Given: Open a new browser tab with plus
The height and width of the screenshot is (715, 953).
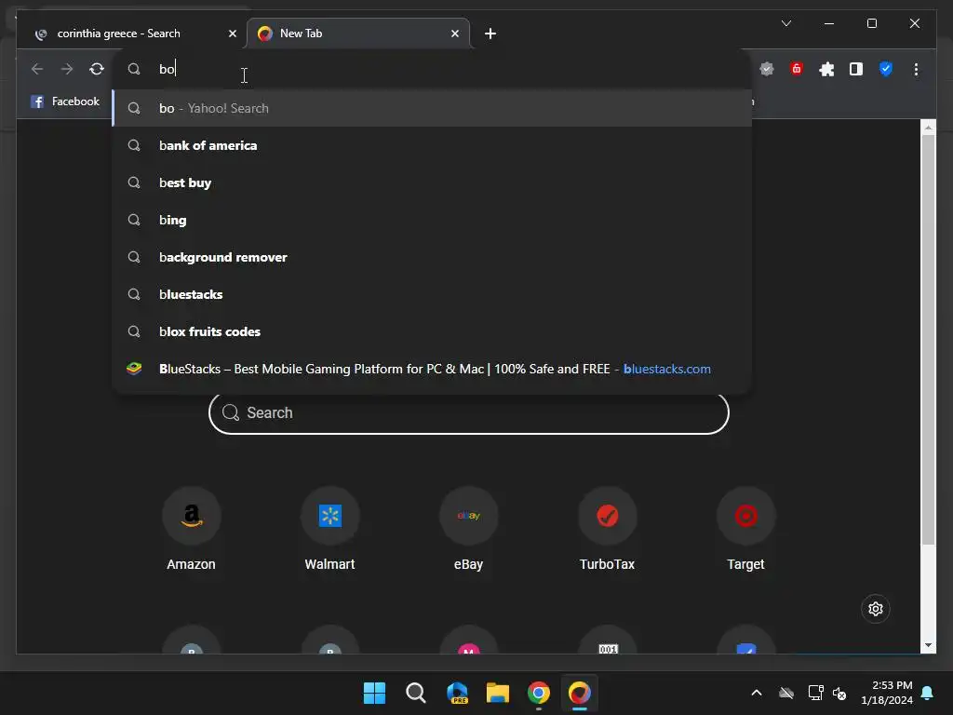Looking at the screenshot, I should (x=490, y=34).
